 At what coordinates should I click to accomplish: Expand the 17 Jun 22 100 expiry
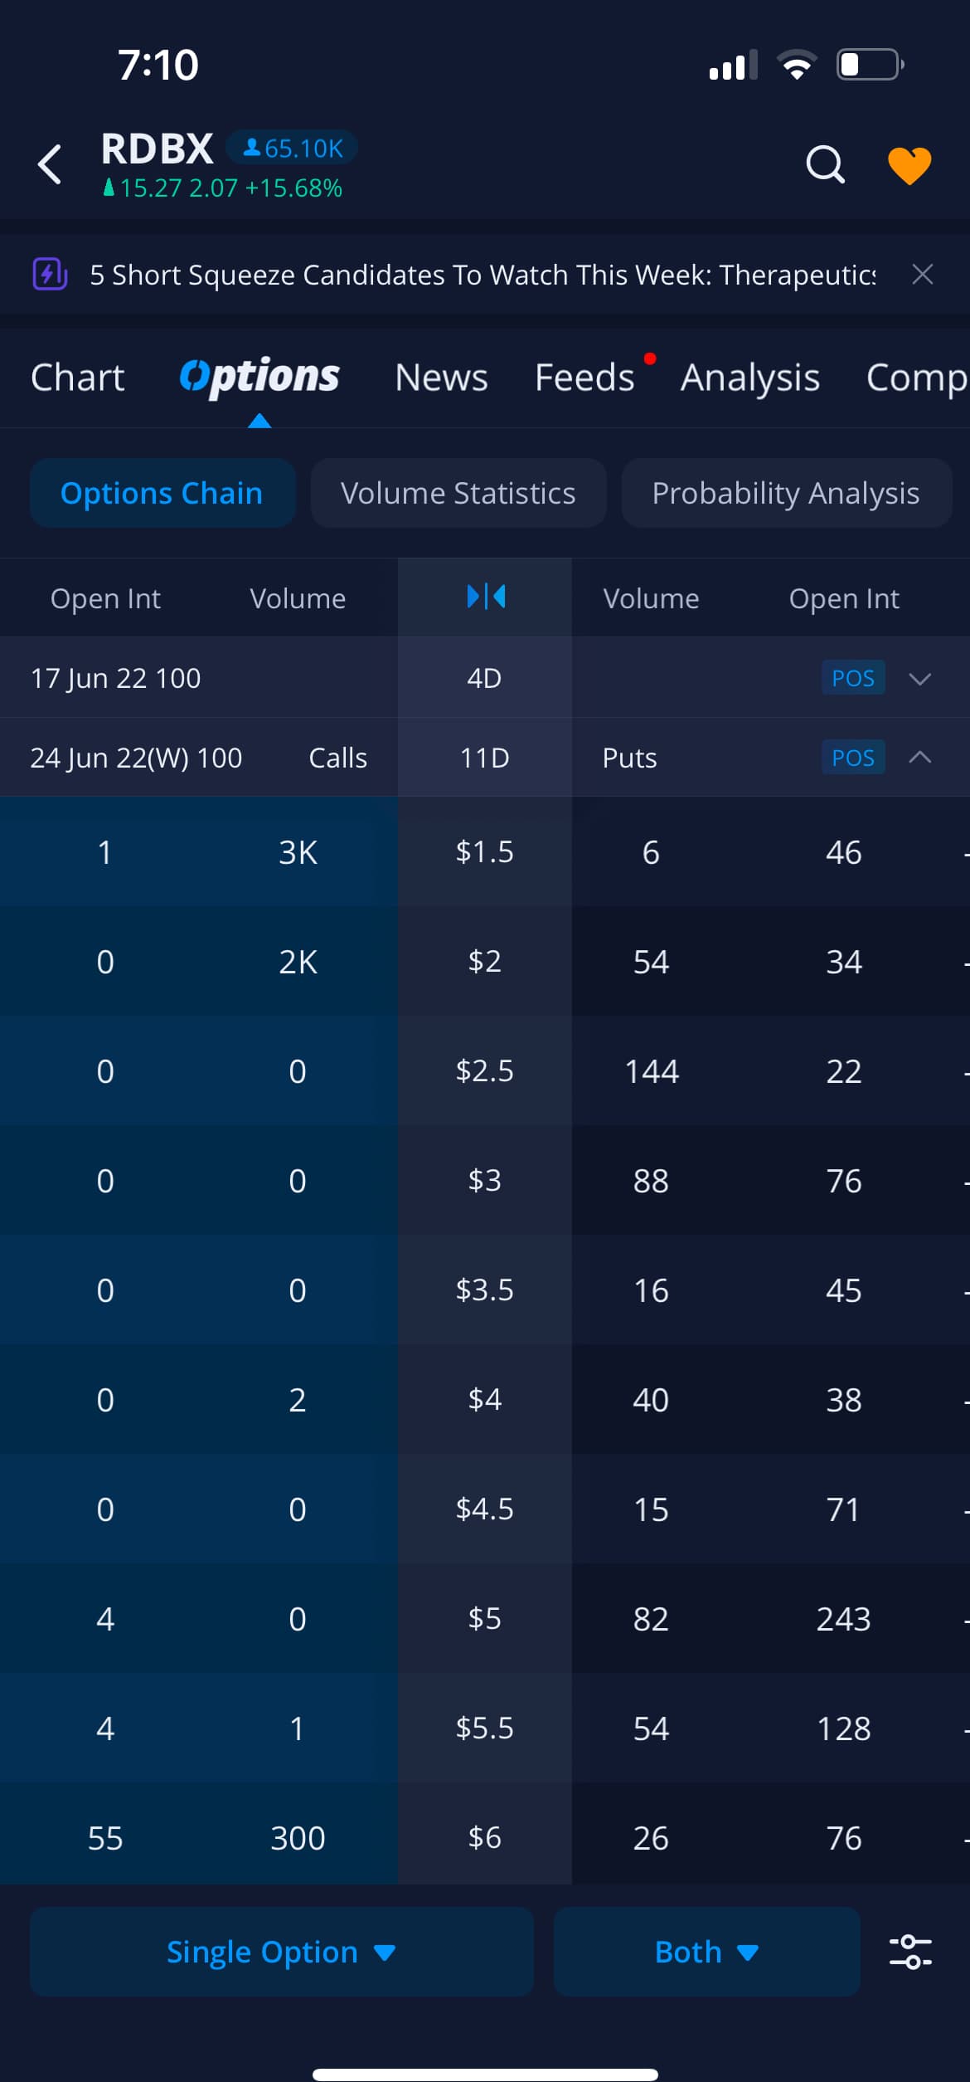(x=920, y=679)
